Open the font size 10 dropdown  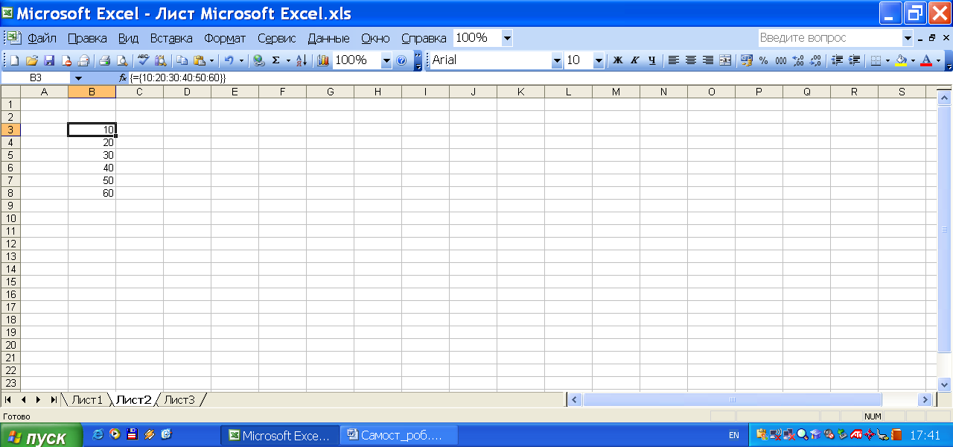pos(599,60)
